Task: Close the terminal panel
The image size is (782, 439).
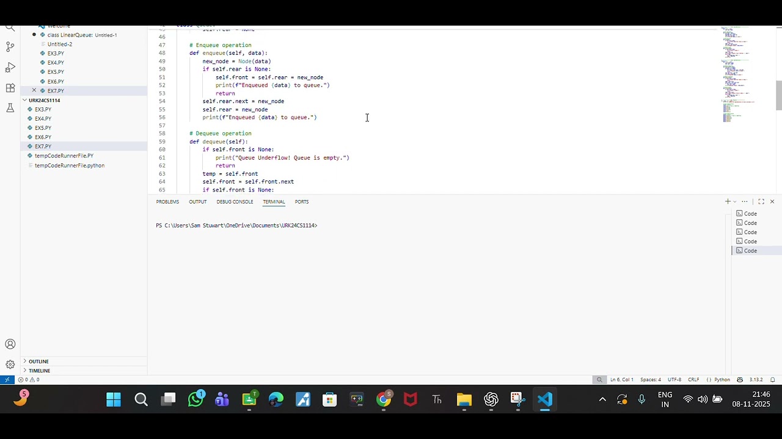Action: (x=772, y=201)
